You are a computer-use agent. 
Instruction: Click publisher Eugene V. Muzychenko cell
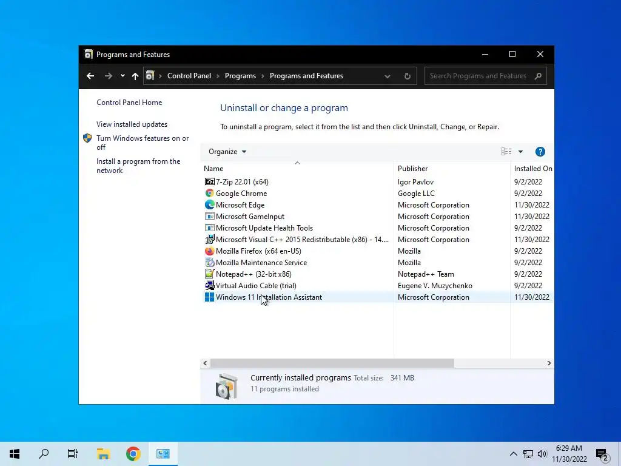[x=435, y=285]
